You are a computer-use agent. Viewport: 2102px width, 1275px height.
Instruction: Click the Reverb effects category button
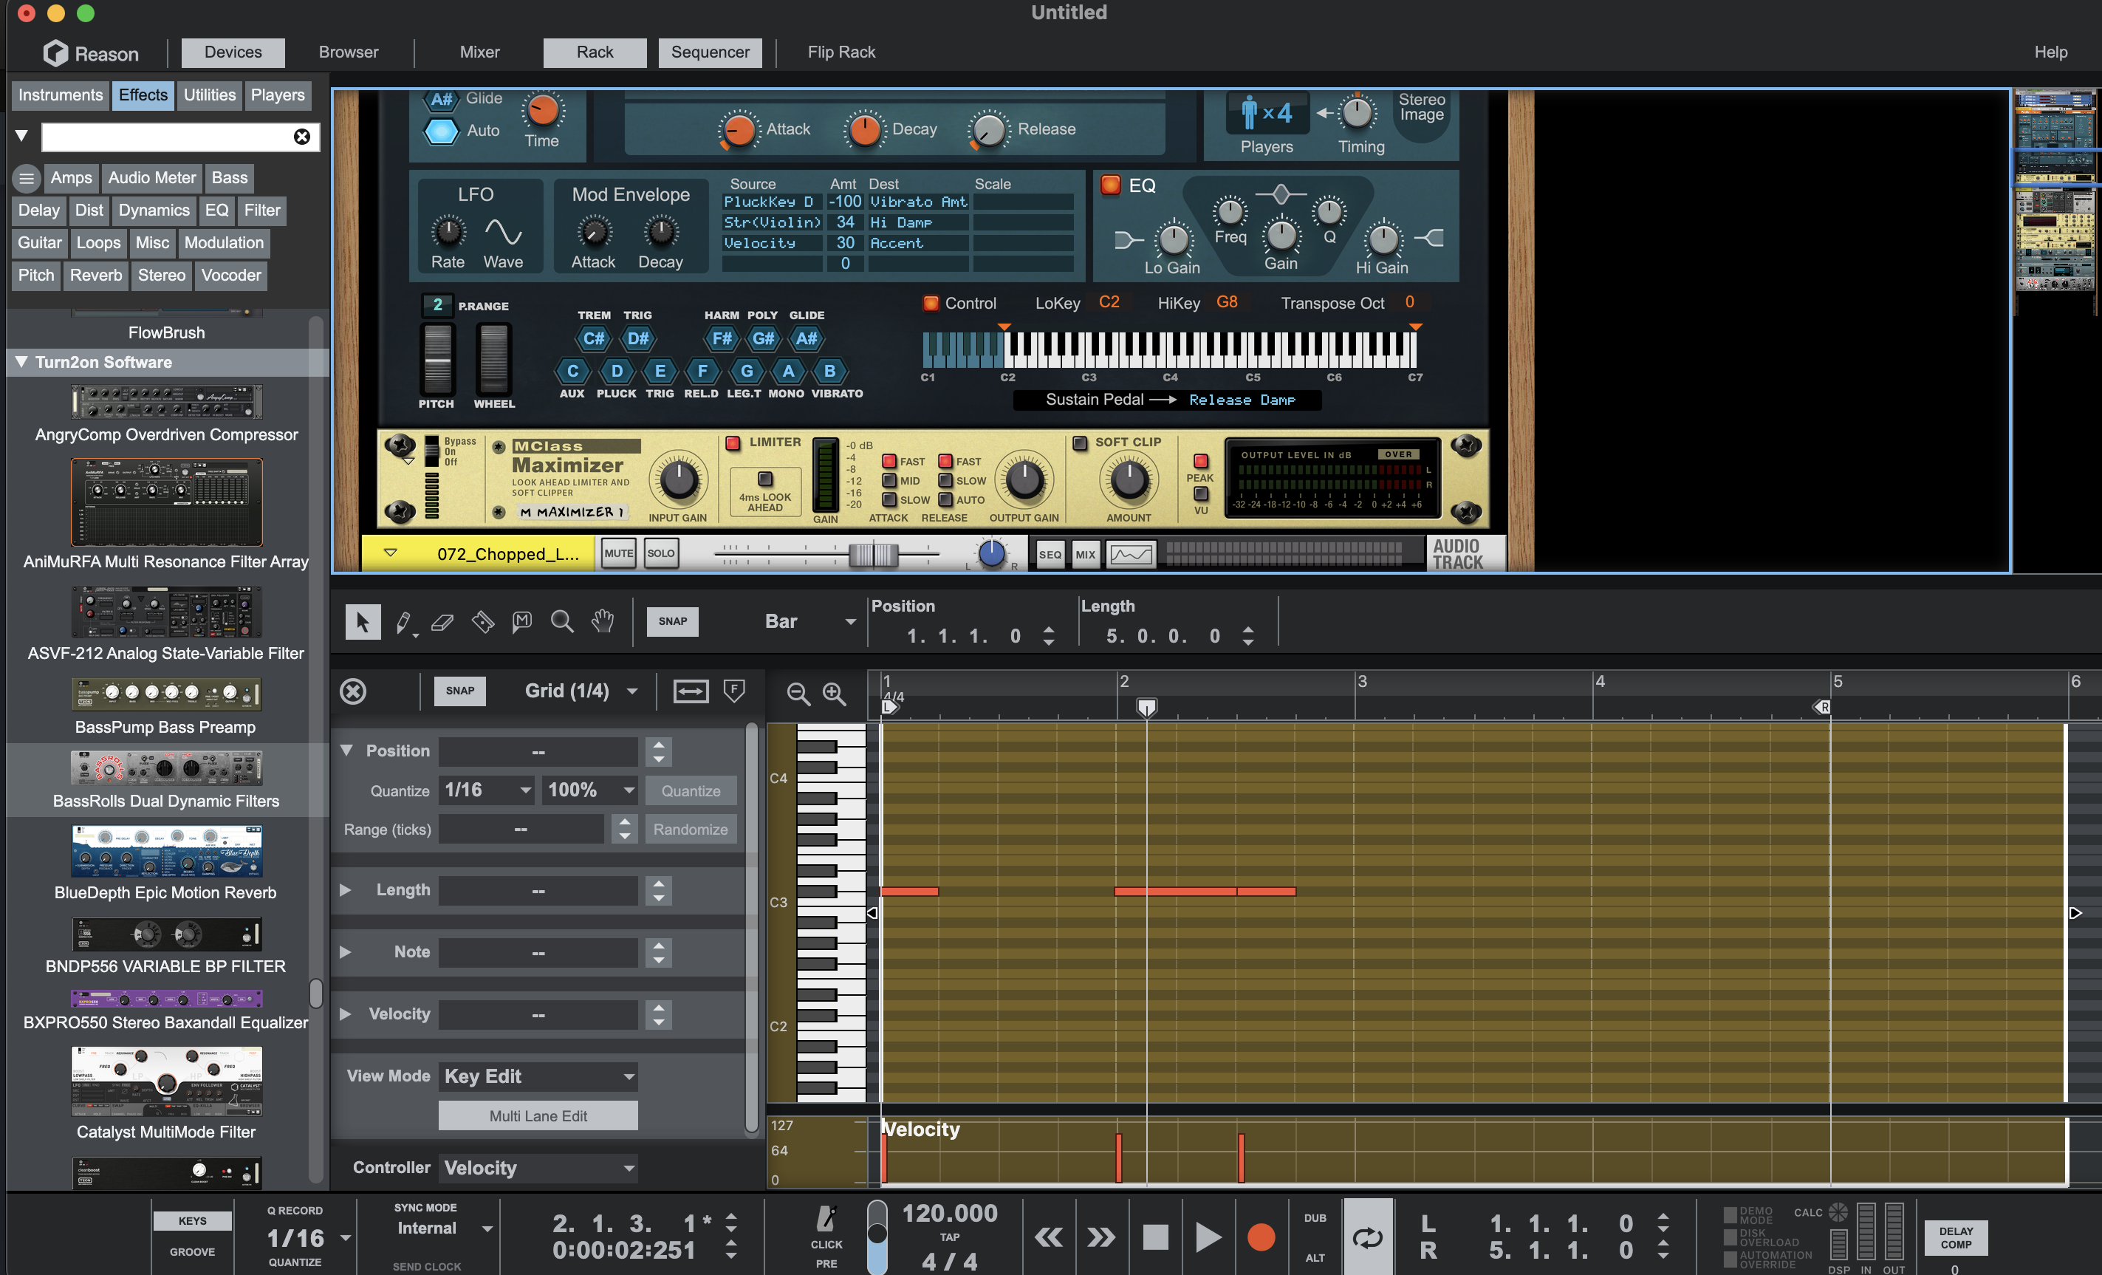coord(95,275)
